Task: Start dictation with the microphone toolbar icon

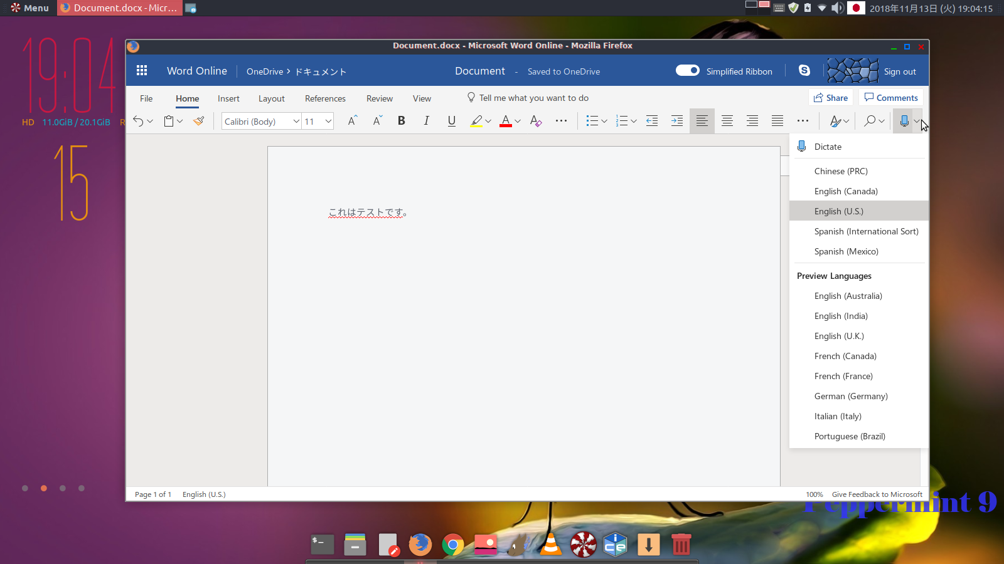Action: pyautogui.click(x=904, y=121)
